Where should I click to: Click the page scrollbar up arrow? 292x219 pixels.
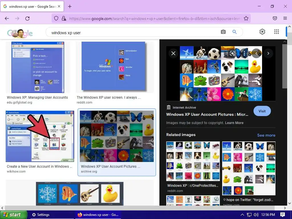pos(290,27)
